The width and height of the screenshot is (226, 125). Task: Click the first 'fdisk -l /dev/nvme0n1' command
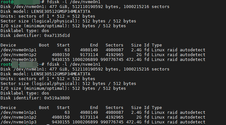[x=74, y=2]
